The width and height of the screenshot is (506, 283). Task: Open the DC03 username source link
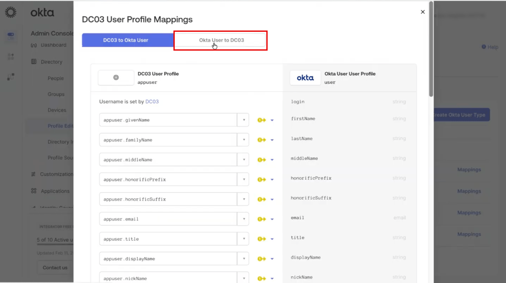[152, 102]
